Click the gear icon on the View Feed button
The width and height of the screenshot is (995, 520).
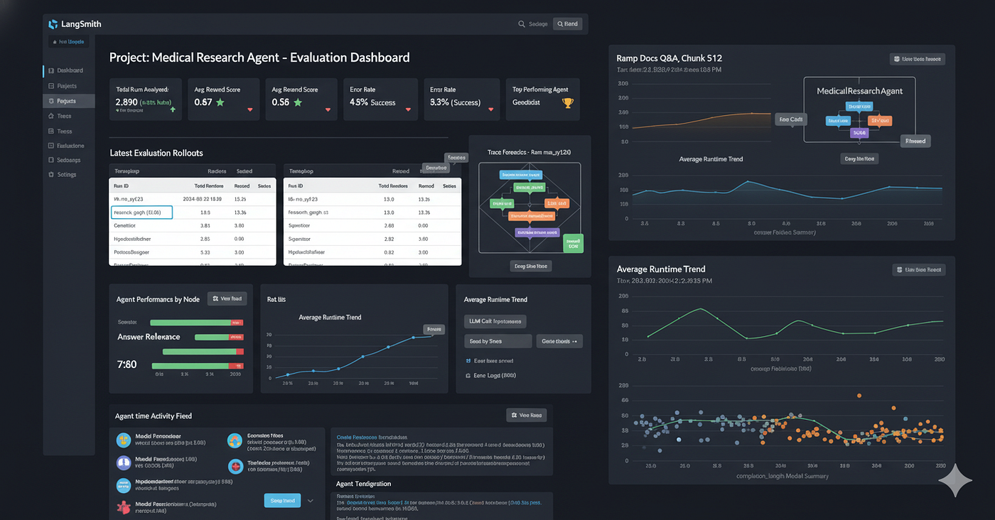click(x=216, y=298)
